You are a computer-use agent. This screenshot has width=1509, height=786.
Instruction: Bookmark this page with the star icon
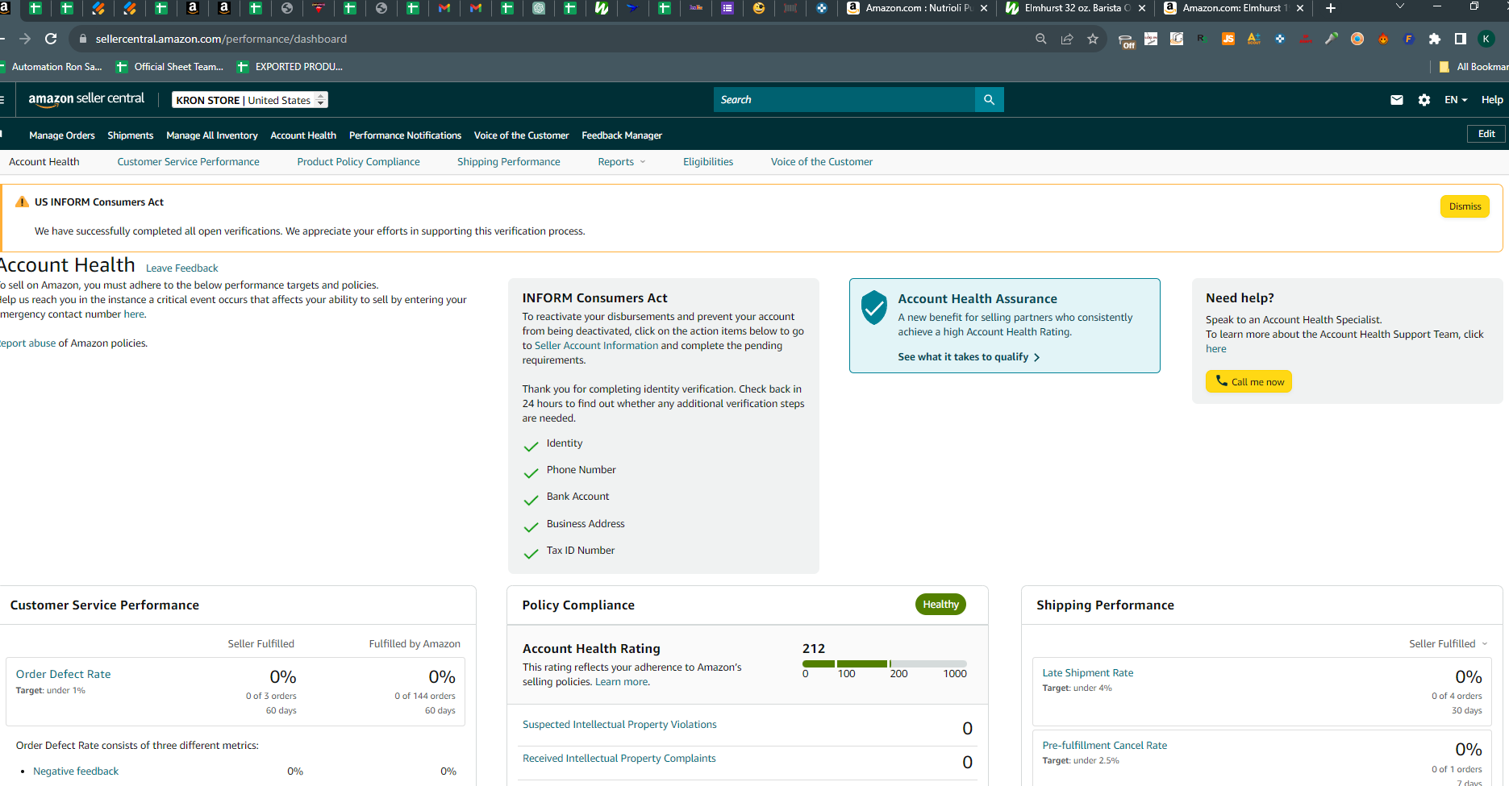(x=1093, y=39)
